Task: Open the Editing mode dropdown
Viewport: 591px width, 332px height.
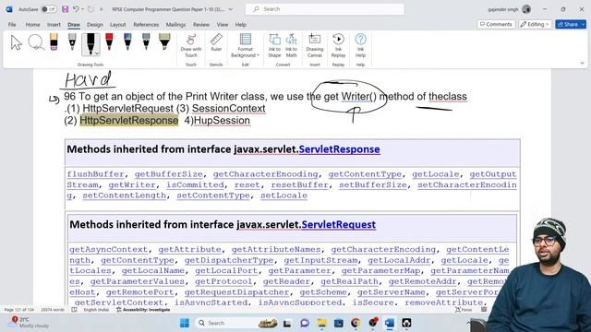Action: (535, 24)
